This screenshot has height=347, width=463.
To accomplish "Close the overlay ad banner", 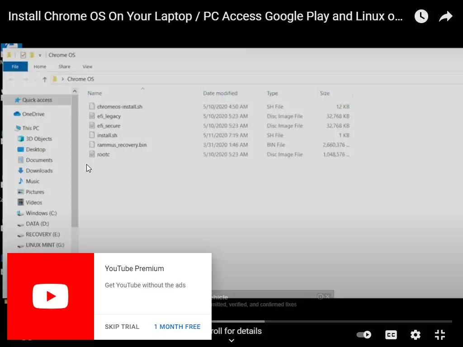I will (327, 296).
